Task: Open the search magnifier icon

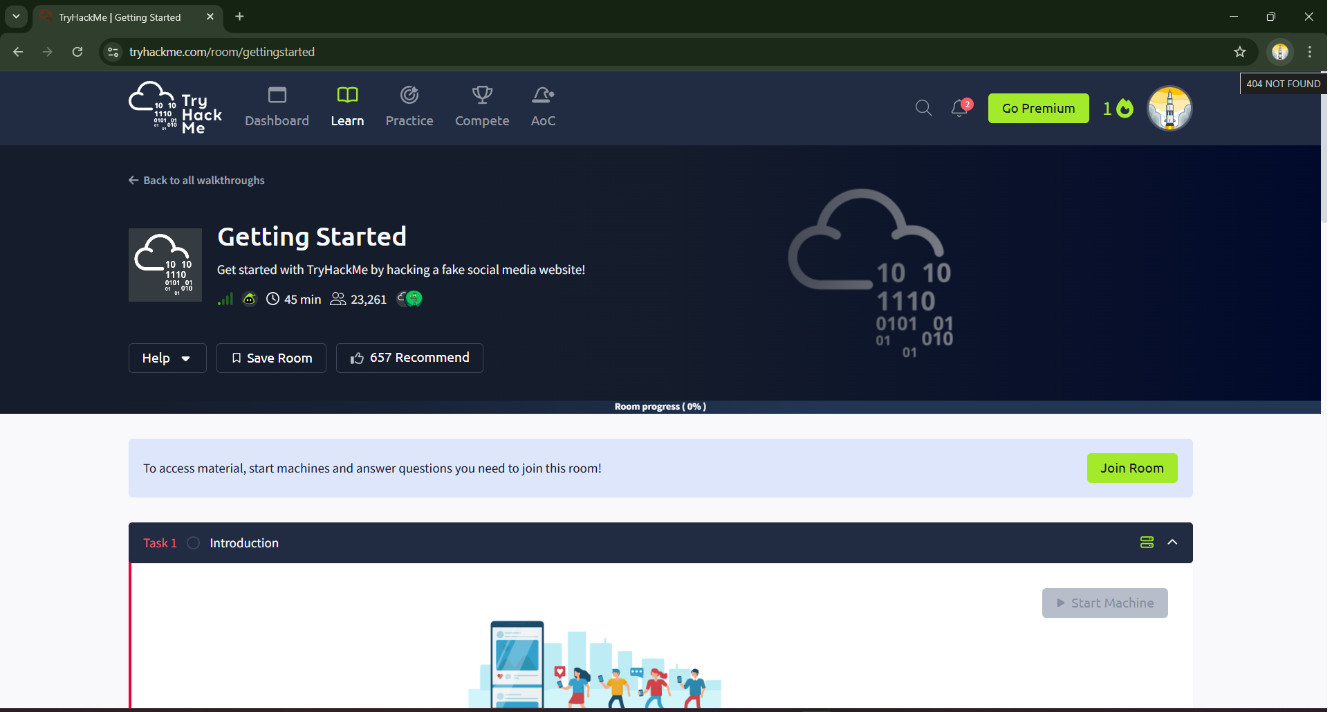Action: click(923, 108)
